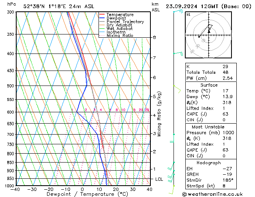Click the 1000 hPa pressure label
The height and width of the screenshot is (197, 255).
[x=10, y=186]
